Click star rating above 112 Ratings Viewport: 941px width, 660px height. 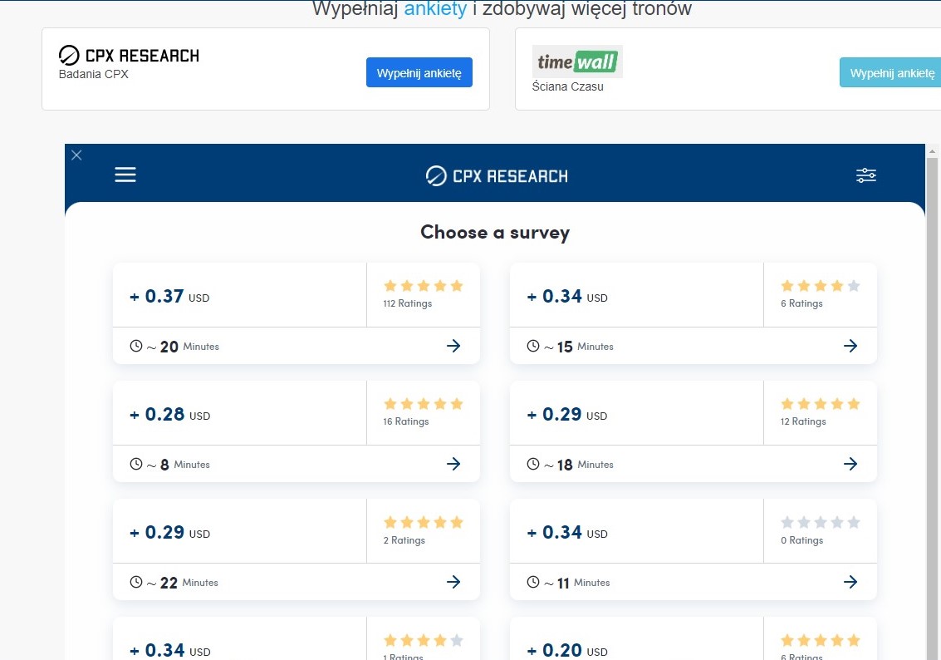click(x=423, y=286)
